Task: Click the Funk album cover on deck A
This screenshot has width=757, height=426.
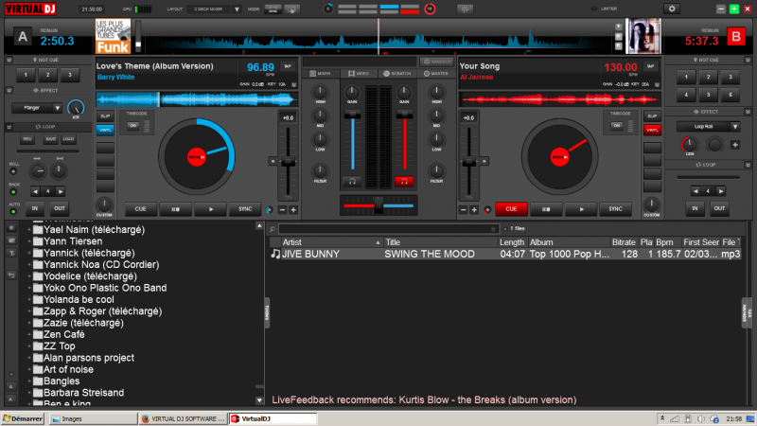Action: click(x=113, y=36)
